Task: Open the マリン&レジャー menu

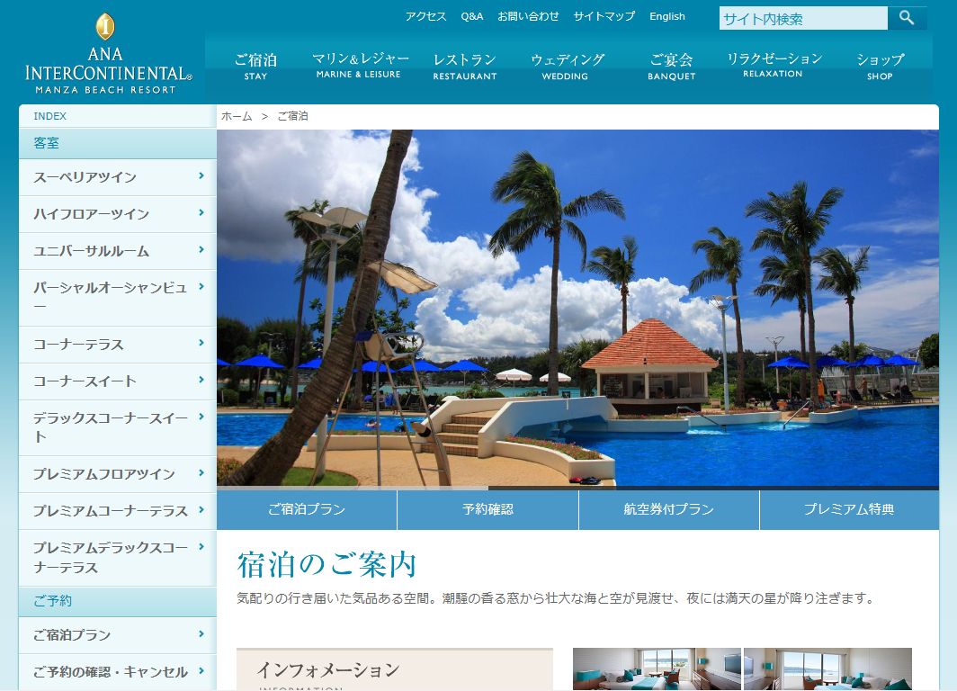Action: [360, 66]
